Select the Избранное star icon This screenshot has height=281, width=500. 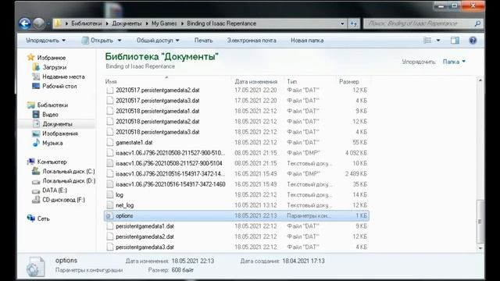(x=30, y=57)
